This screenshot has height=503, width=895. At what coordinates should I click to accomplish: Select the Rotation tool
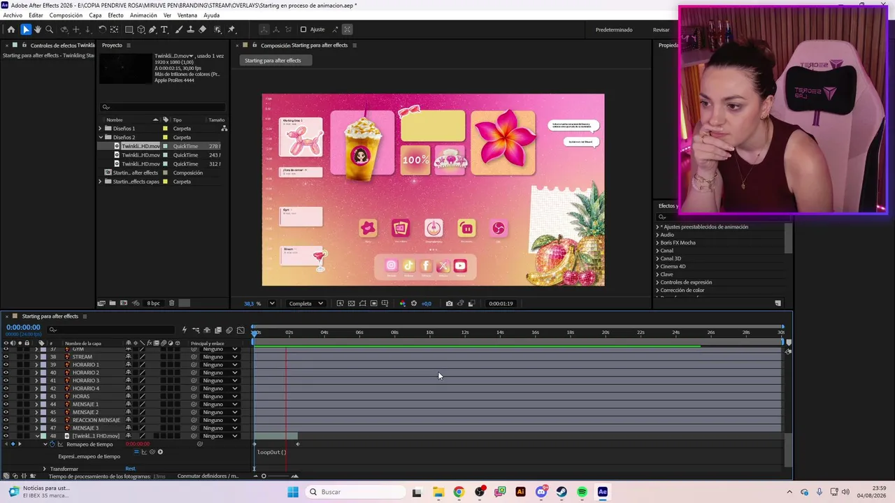tap(102, 29)
